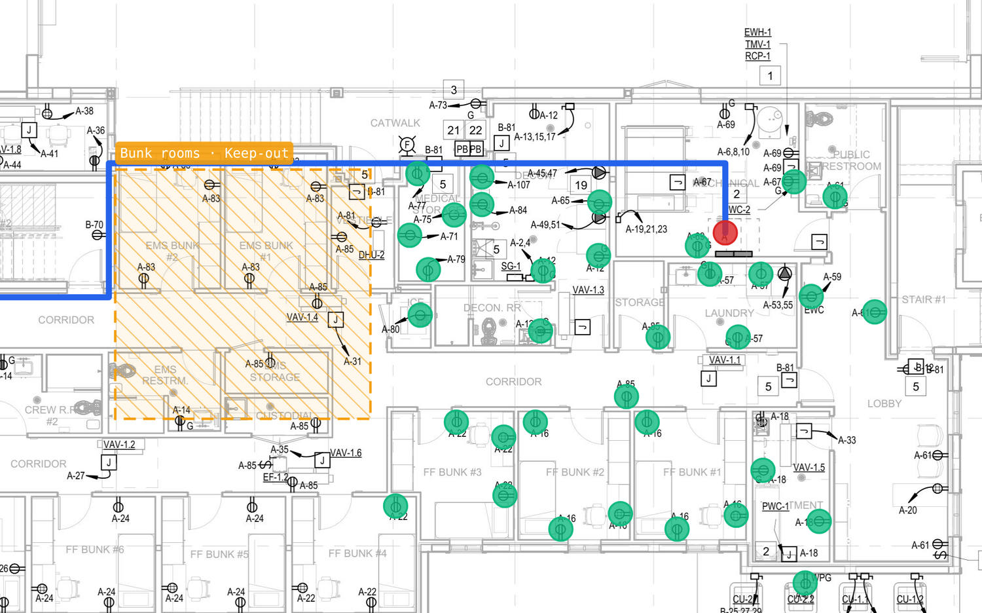Select the green marker in DECON. RR
The image size is (982, 613).
tap(540, 331)
